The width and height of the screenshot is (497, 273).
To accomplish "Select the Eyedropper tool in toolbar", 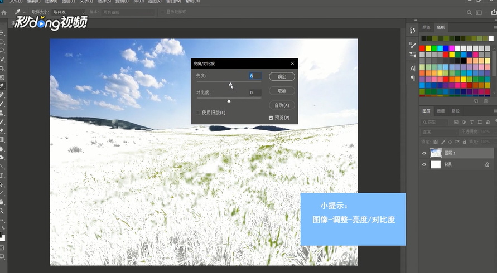I will [2, 86].
